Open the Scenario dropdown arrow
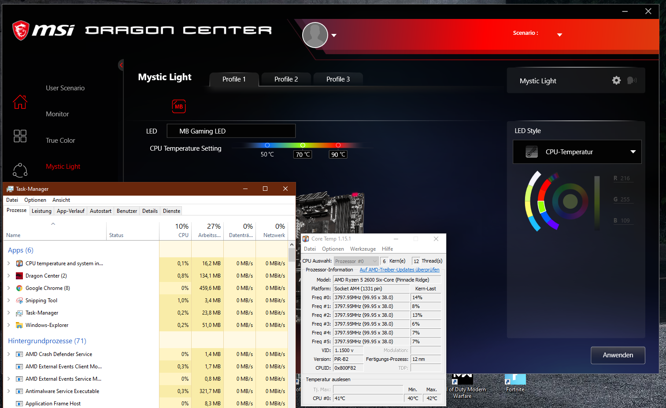The height and width of the screenshot is (408, 666). pos(559,35)
